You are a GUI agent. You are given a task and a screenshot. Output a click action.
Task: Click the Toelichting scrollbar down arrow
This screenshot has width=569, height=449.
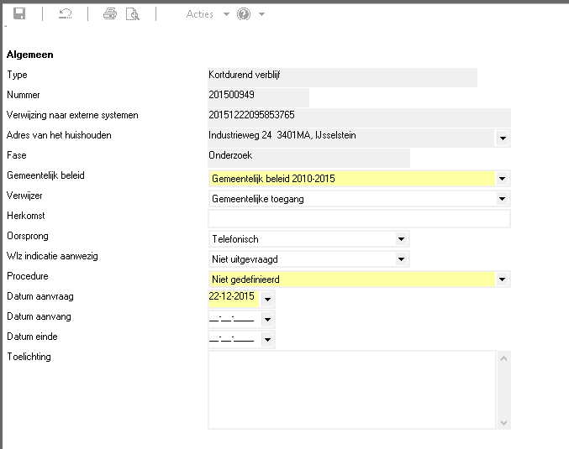click(504, 422)
